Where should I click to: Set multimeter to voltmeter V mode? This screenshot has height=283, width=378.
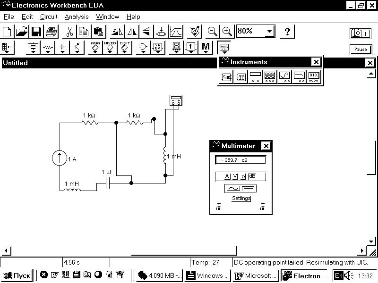(x=235, y=176)
